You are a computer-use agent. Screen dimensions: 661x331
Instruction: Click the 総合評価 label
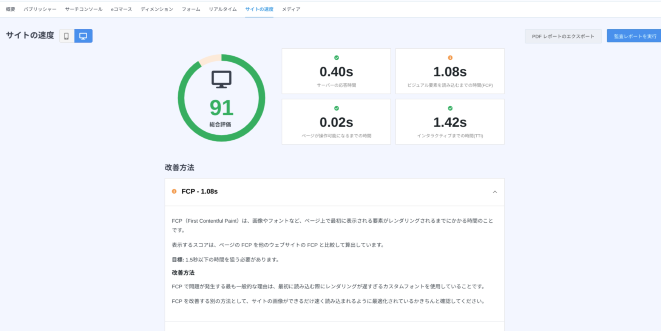pos(220,125)
